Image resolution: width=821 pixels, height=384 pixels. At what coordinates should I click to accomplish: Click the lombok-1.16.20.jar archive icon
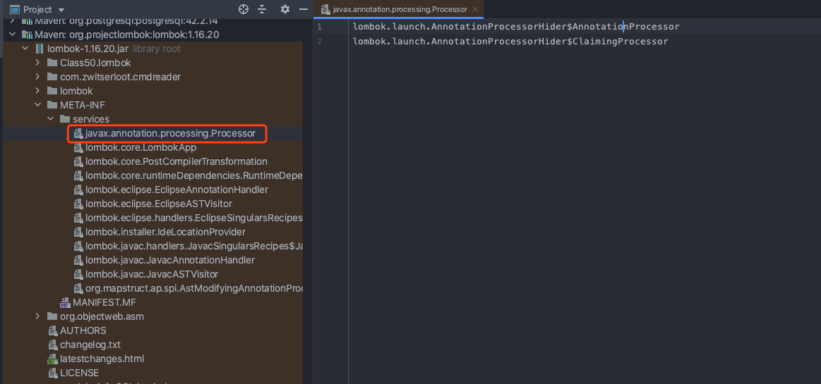pyautogui.click(x=40, y=49)
